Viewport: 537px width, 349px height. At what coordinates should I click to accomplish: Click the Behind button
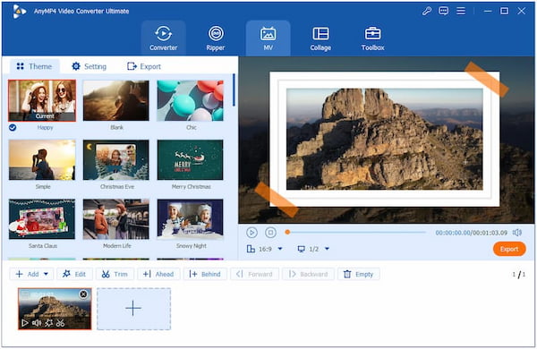205,274
